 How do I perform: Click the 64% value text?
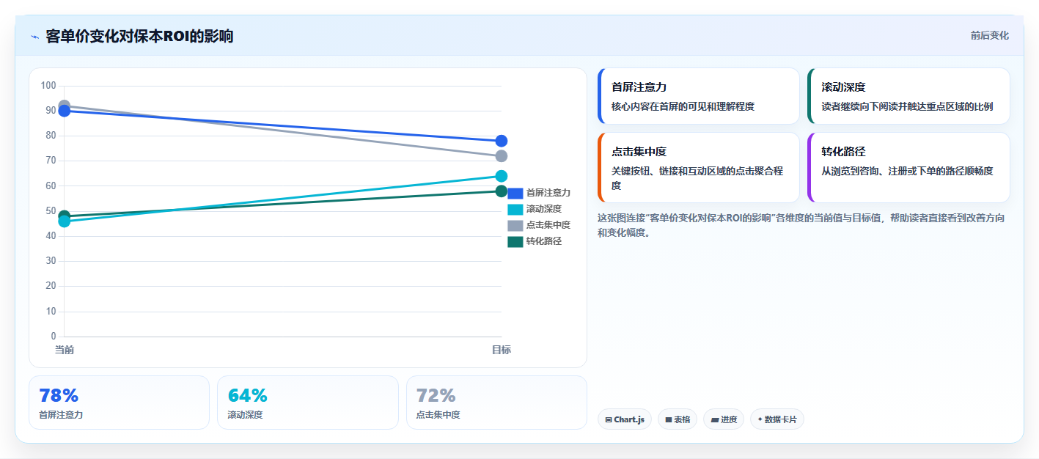click(x=248, y=396)
